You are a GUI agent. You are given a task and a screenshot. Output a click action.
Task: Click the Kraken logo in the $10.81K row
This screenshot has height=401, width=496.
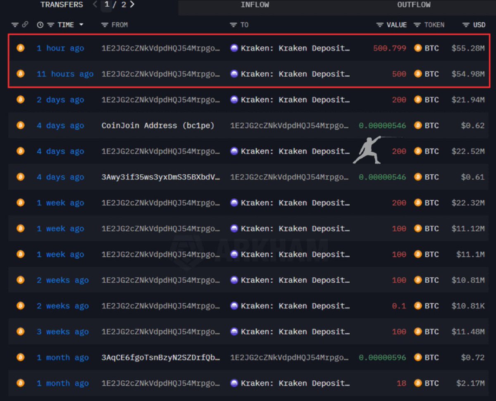click(234, 306)
